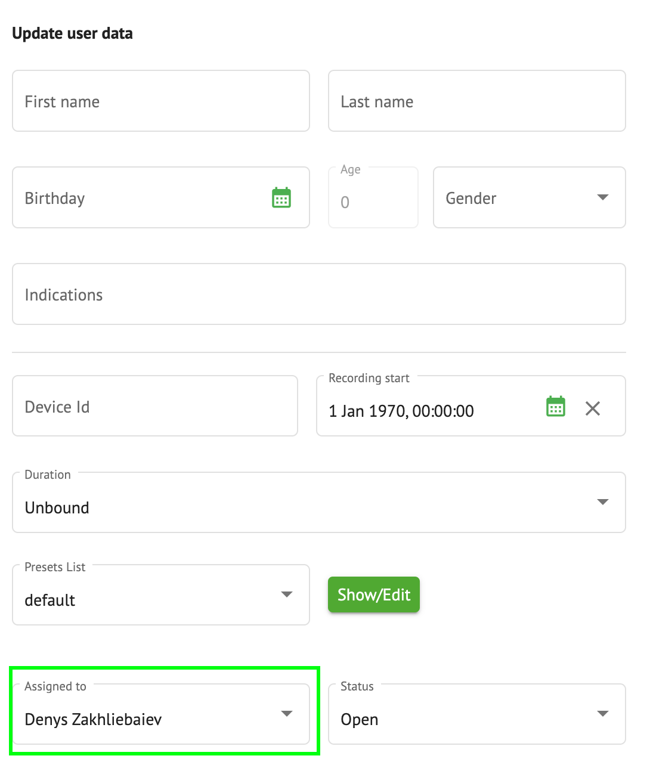
Task: Click the arrow icon in Duration field
Action: pyautogui.click(x=603, y=502)
